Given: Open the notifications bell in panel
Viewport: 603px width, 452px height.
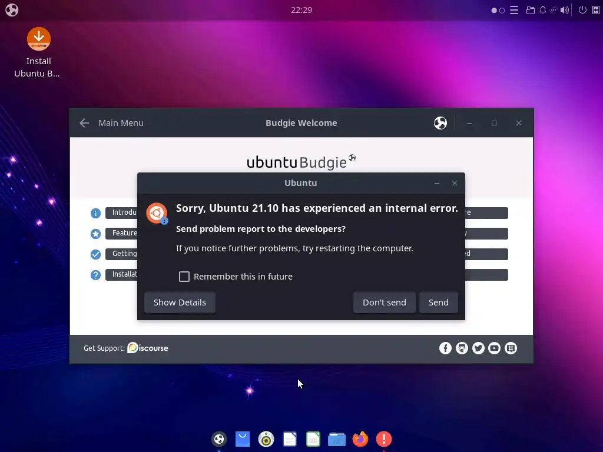Looking at the screenshot, I should (542, 10).
